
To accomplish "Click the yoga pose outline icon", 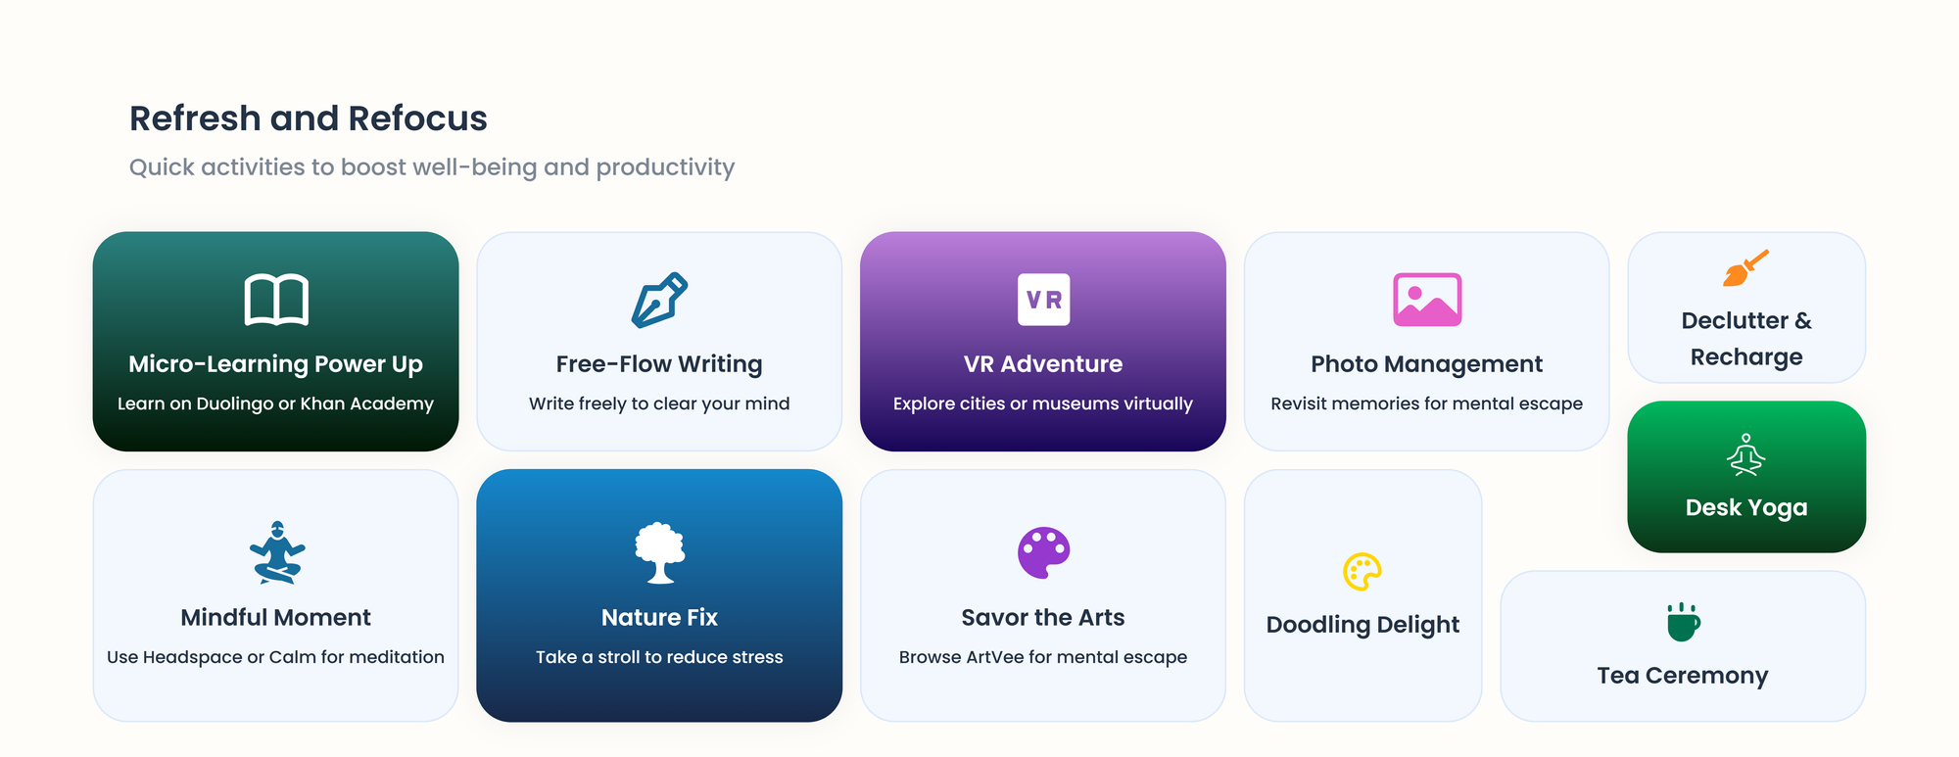I will coord(1746,455).
